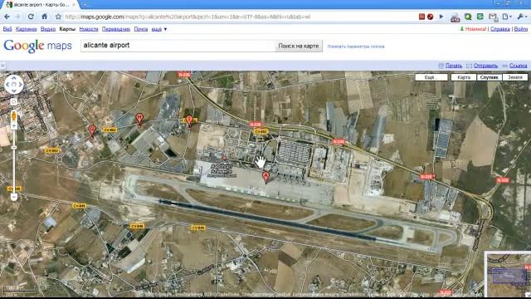Click the Печать print link

454,66
